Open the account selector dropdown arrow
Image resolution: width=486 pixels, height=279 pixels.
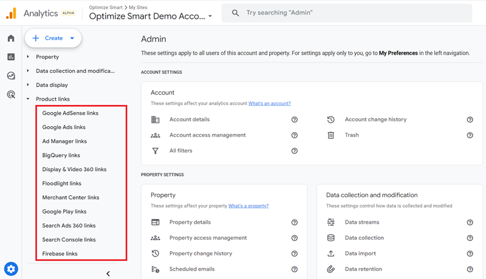tap(210, 16)
